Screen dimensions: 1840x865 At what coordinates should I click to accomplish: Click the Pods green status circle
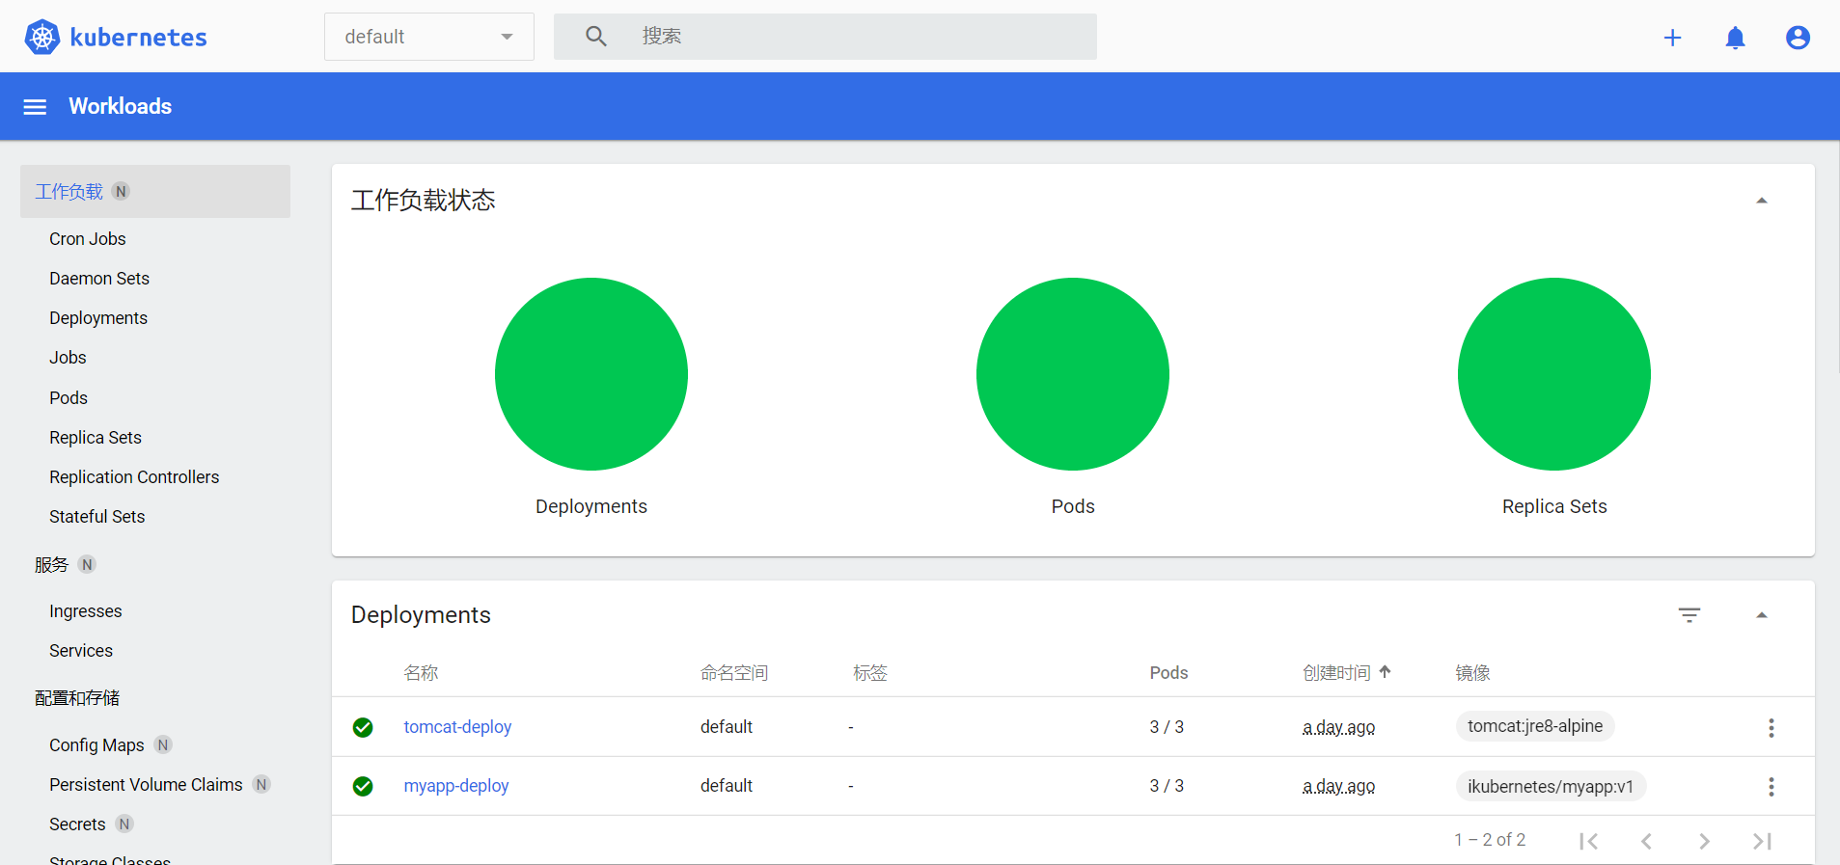coord(1073,374)
